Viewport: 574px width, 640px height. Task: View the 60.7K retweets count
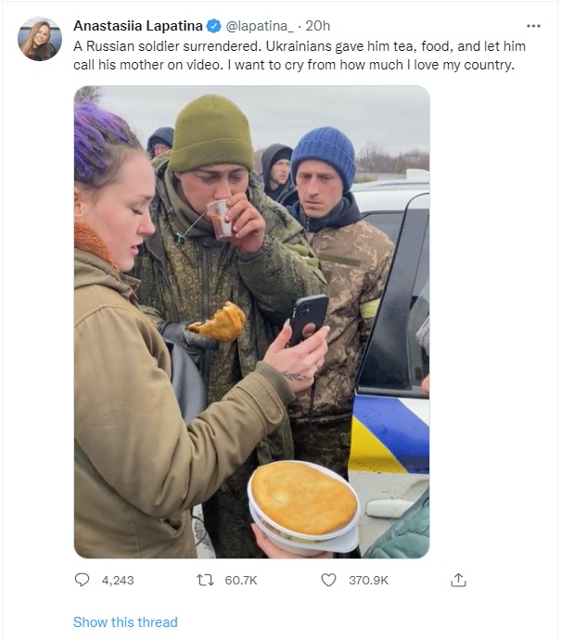[x=241, y=580]
